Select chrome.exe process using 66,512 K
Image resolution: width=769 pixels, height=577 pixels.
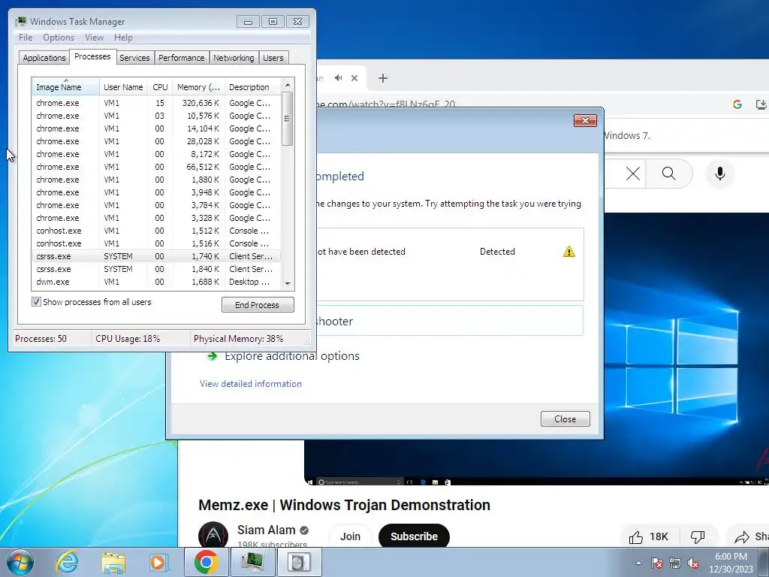coord(156,167)
